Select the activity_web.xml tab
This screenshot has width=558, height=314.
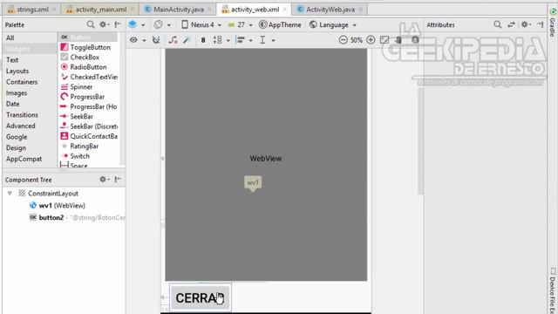255,10
